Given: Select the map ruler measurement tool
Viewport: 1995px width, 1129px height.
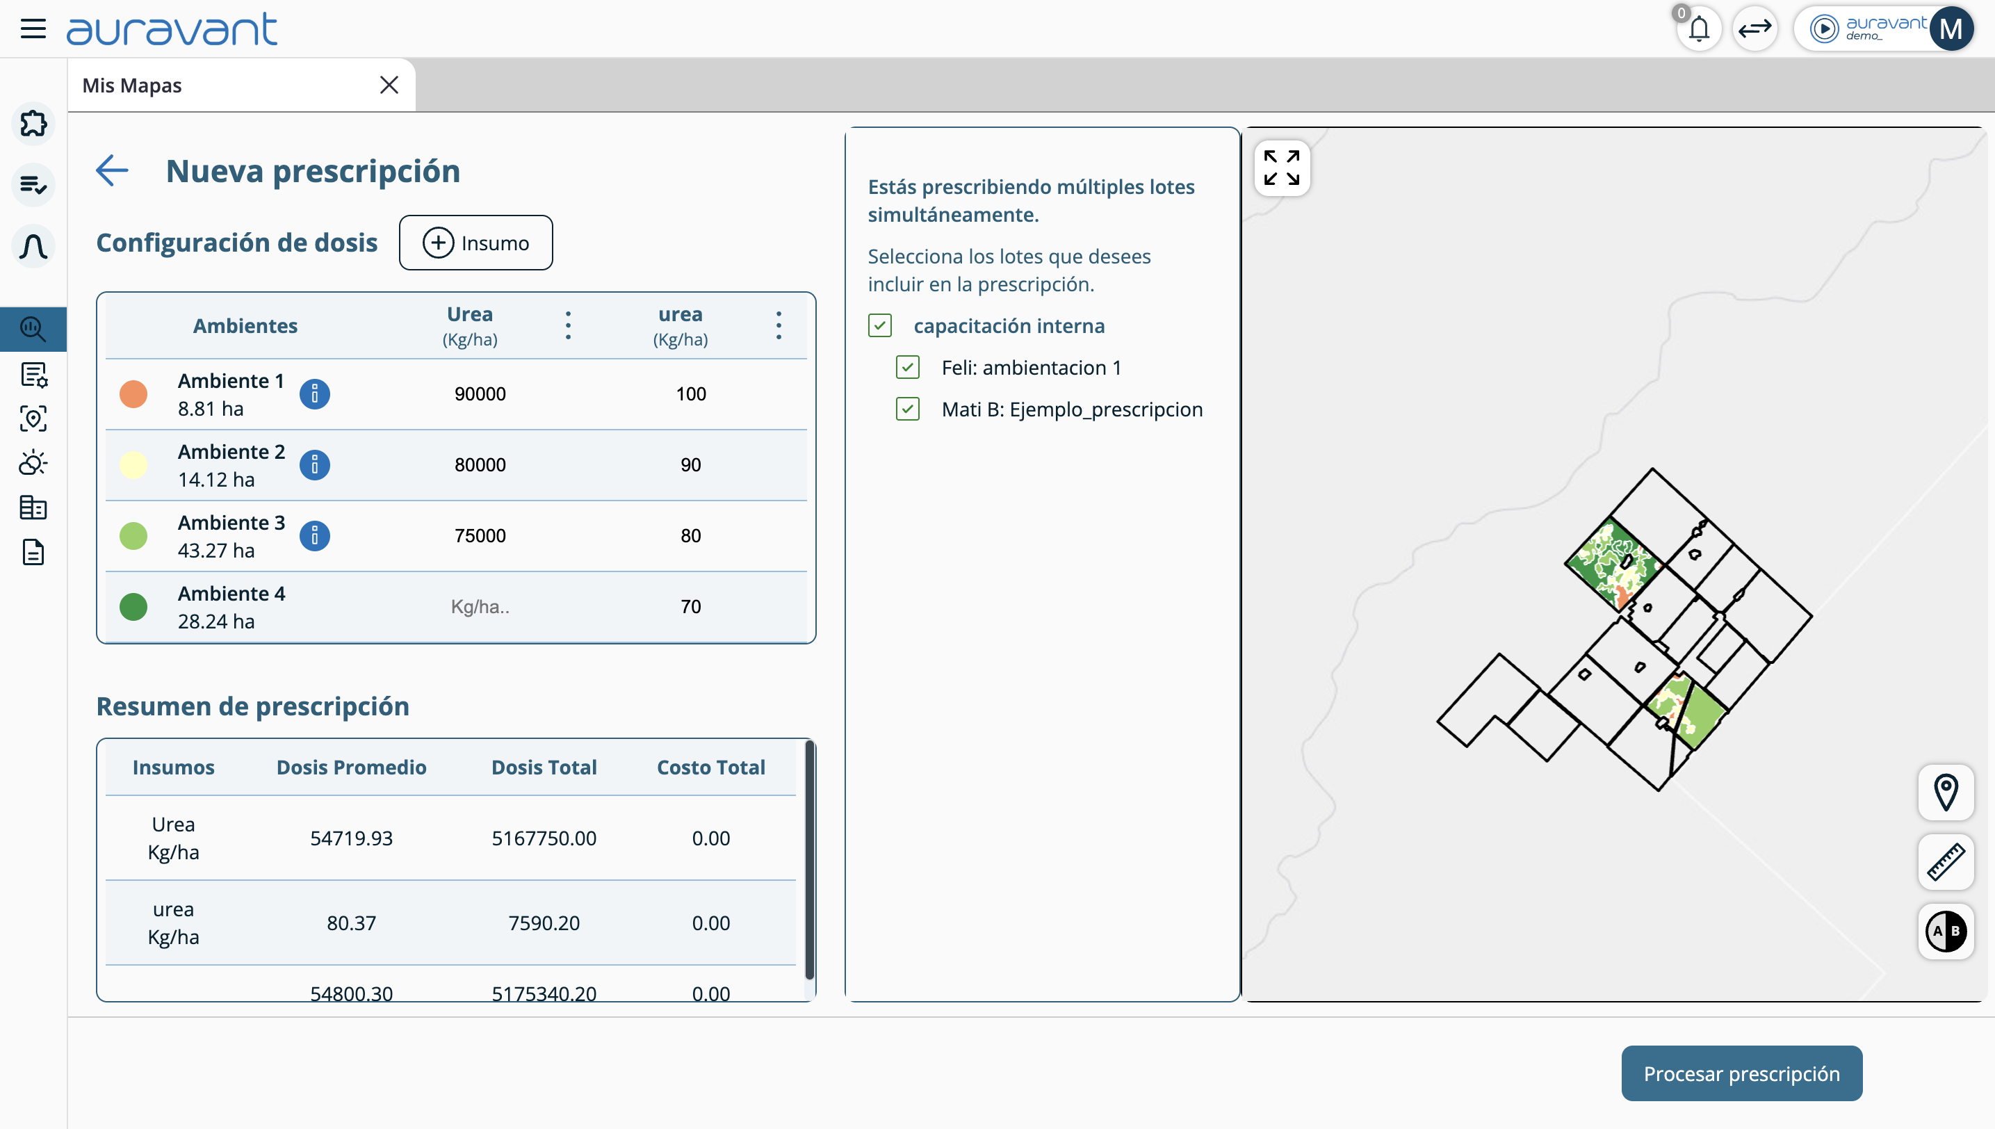Looking at the screenshot, I should point(1946,861).
